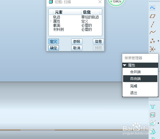This screenshot has height=139, width=160.
Task: Choose 自由端 in menu manager
Action: pos(140,78)
